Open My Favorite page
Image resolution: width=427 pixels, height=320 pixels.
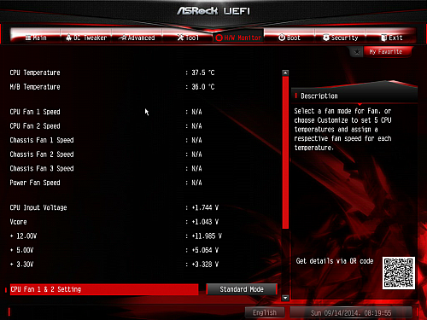(x=388, y=52)
